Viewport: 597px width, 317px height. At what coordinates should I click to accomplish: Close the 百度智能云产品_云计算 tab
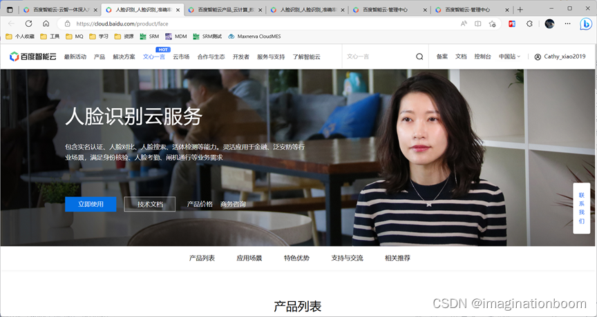point(260,10)
